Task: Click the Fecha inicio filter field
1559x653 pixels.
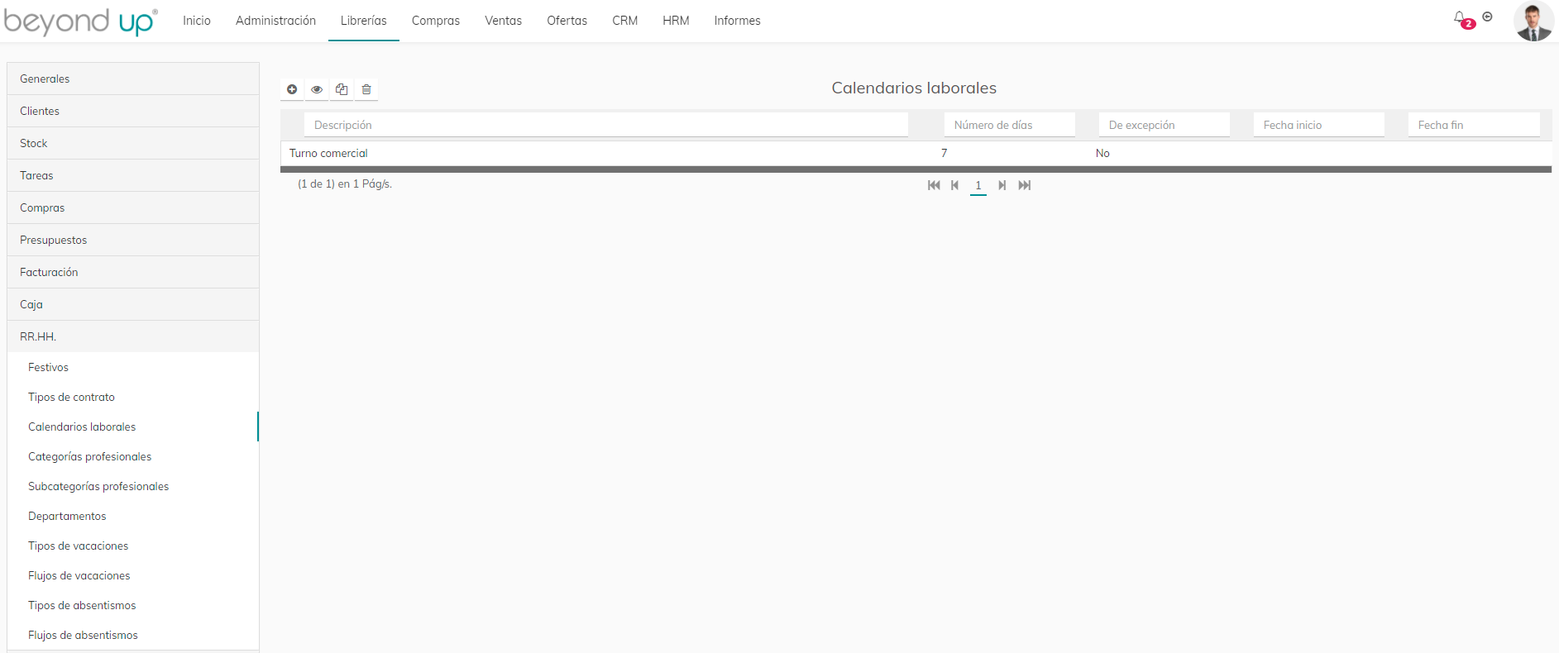Action: click(1319, 125)
